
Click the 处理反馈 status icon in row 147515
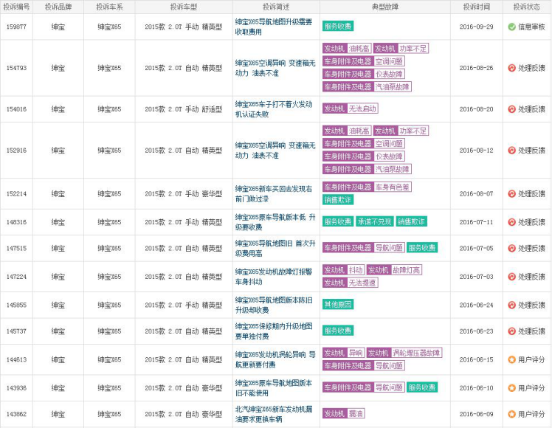click(512, 248)
